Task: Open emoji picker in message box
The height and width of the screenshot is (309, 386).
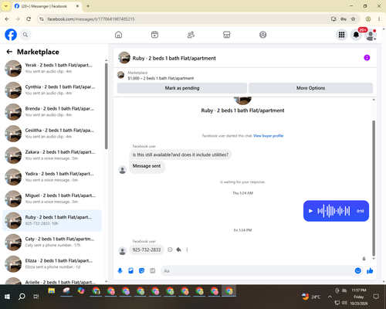Action: (x=357, y=270)
